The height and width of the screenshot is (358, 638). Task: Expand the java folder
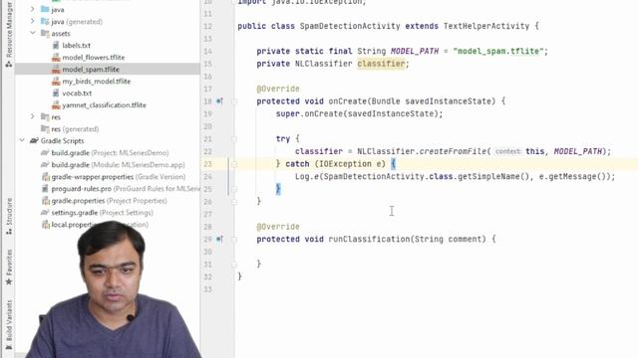(x=33, y=9)
